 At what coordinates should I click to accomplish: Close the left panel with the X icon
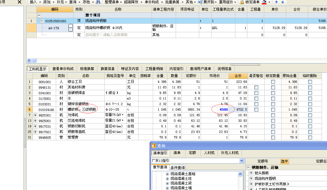click(19, 2)
